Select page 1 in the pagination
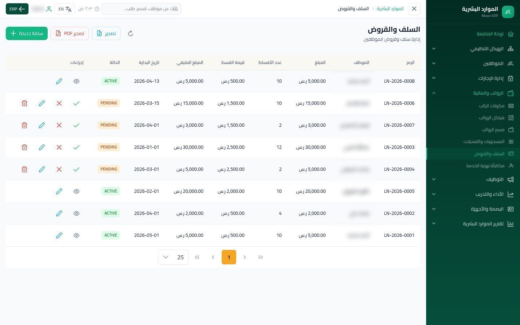This screenshot has height=325, width=520. click(x=229, y=257)
